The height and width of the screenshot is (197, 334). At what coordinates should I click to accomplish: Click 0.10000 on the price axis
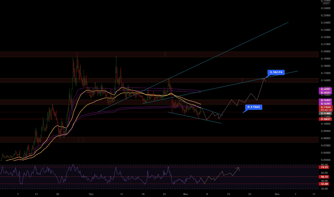326,124
